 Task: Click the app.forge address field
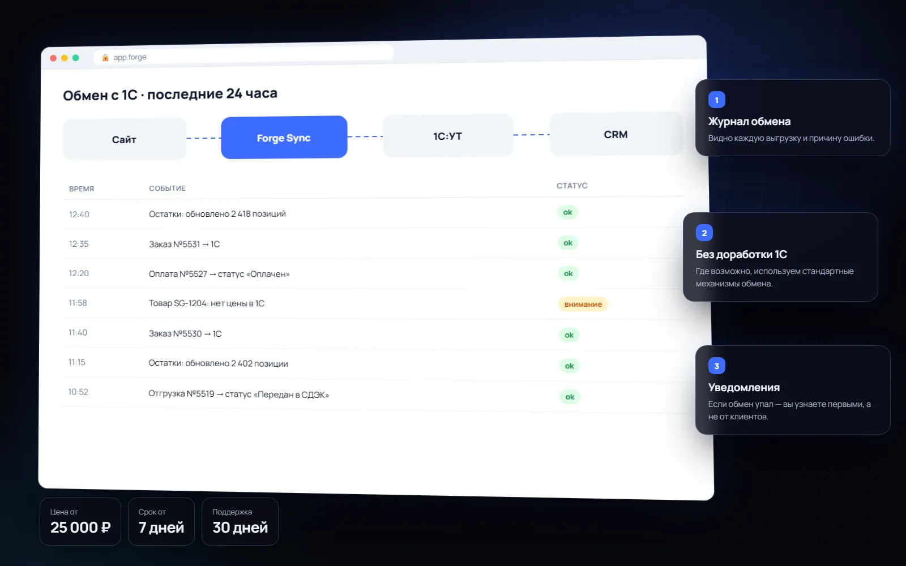coord(243,55)
